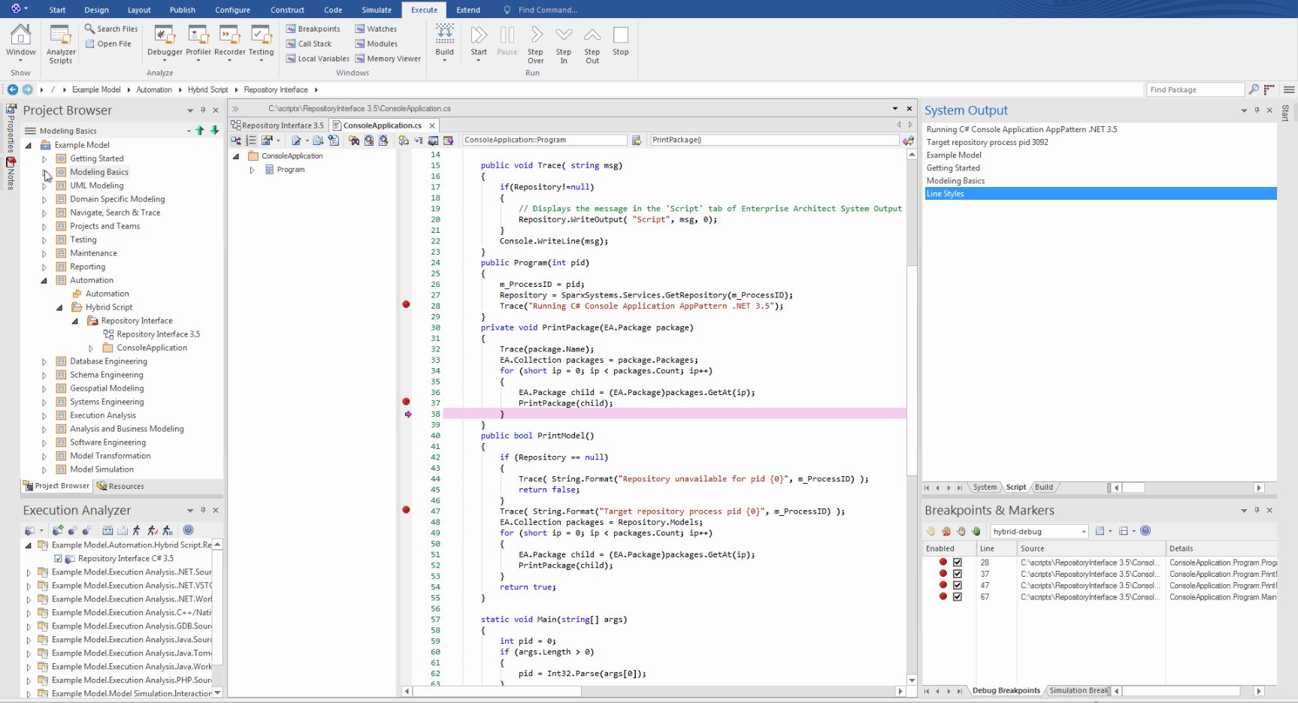Click Search Files in the ribbon
The height and width of the screenshot is (703, 1298).
[111, 29]
